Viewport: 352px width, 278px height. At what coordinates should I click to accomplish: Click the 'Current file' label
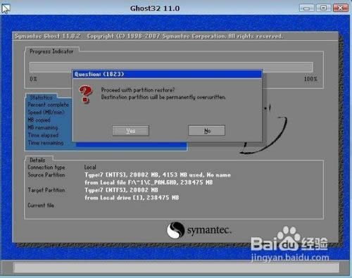pos(41,206)
